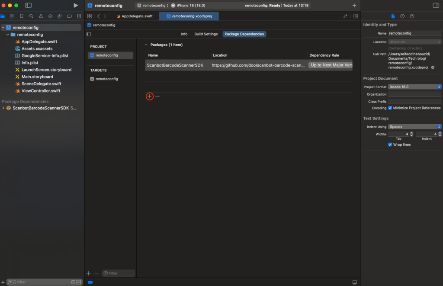Open the Issue navigator warning triangle icon
Image resolution: width=443 pixels, height=286 pixels.
point(42,16)
